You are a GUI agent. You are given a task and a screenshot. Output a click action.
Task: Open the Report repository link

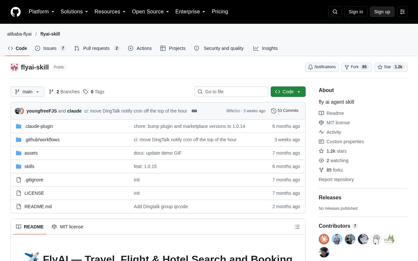pyautogui.click(x=336, y=179)
